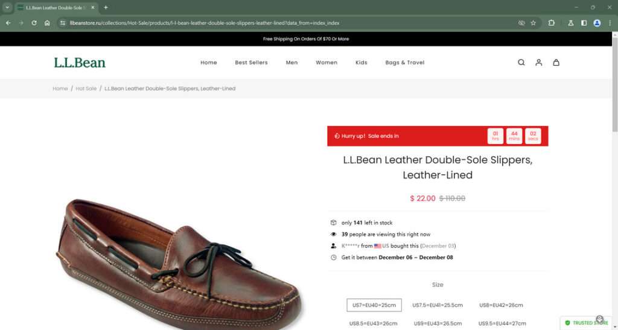Open the site search magnifier icon
The image size is (618, 330).
point(521,62)
